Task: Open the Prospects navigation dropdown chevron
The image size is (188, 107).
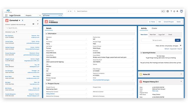Action: point(40,15)
